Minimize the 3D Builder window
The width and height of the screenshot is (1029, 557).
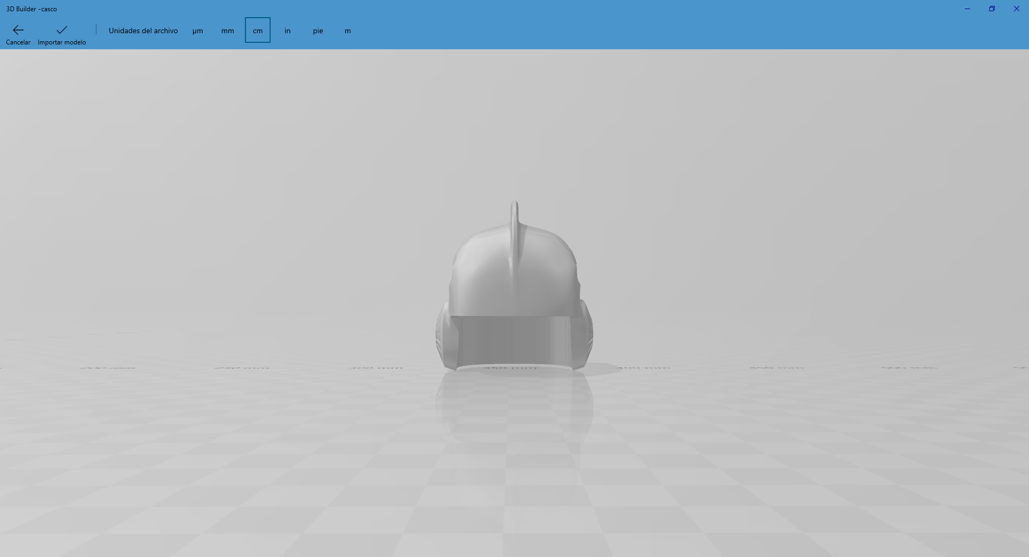point(967,9)
